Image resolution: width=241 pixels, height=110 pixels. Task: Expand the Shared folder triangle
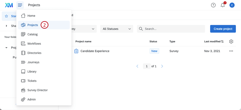(x=7, y=26)
